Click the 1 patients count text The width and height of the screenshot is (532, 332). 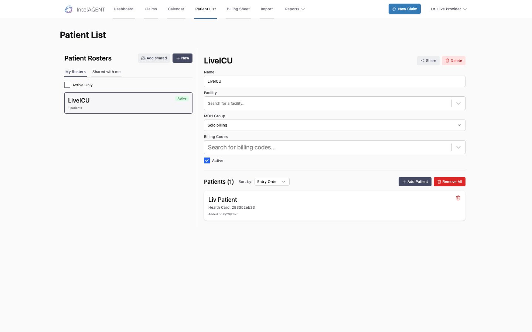click(75, 108)
